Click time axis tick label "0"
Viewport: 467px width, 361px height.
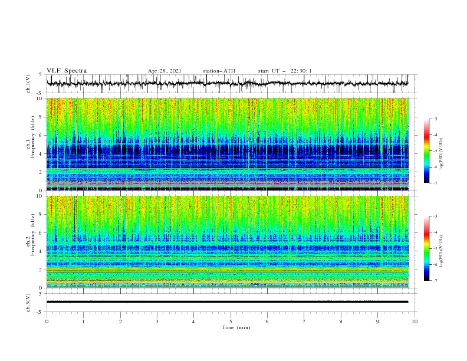click(47, 321)
